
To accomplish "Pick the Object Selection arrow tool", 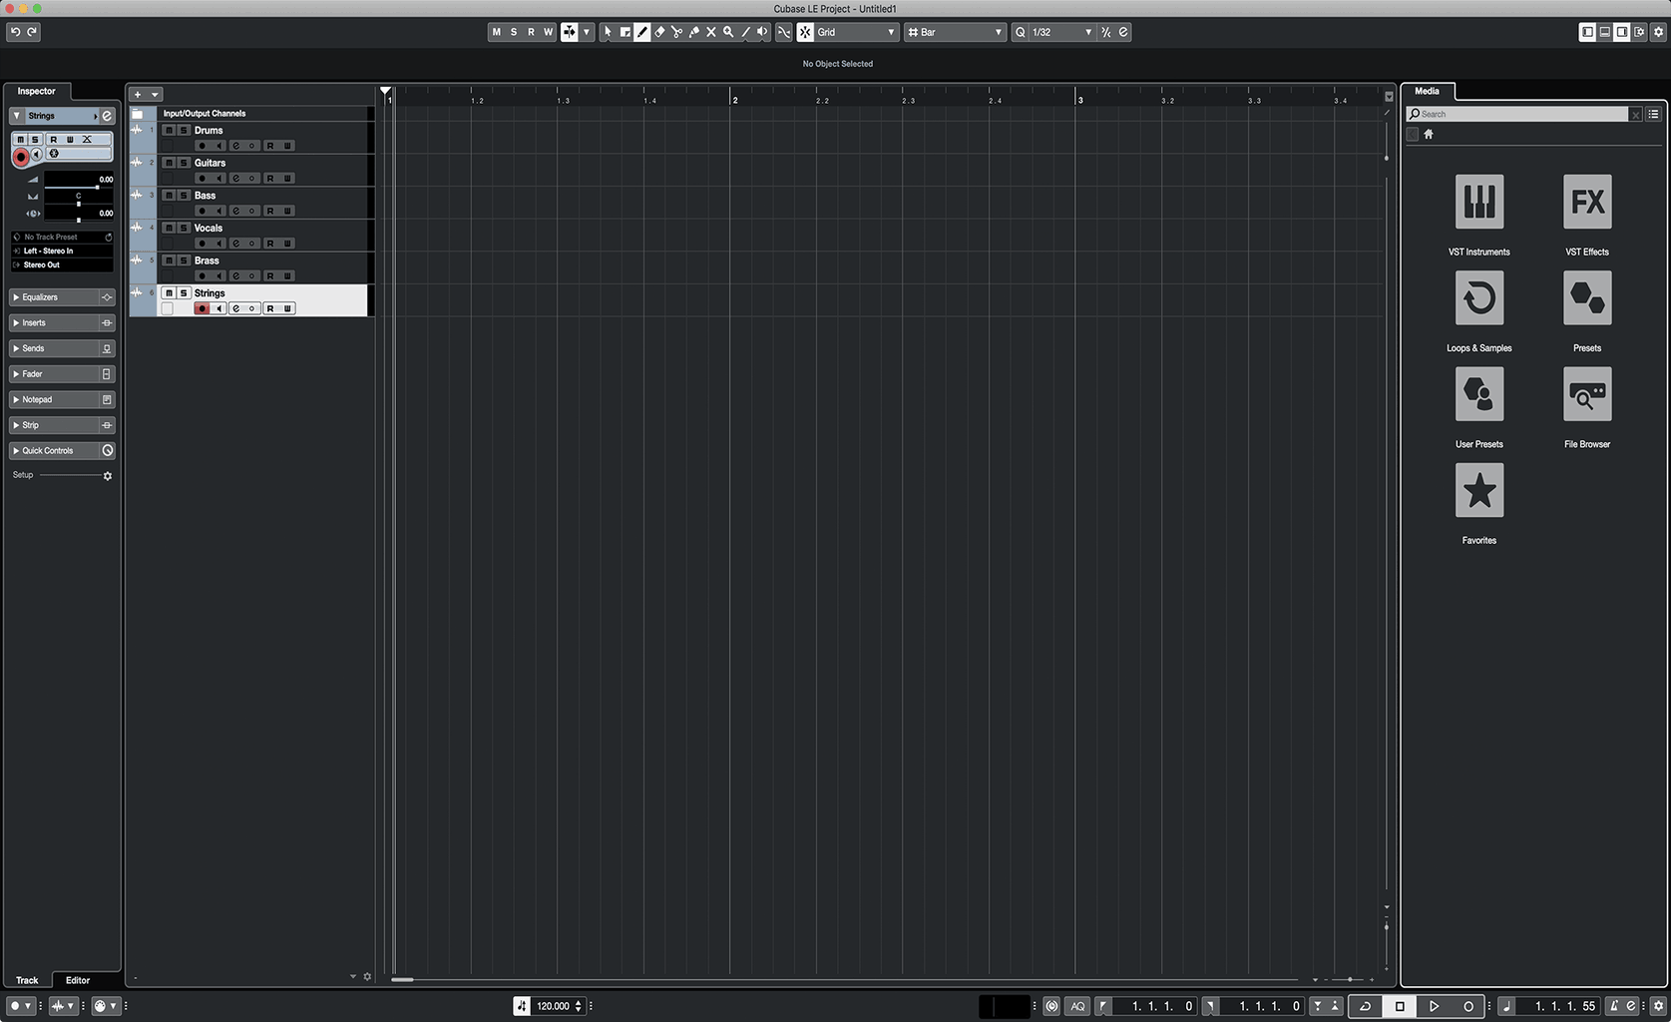I will 607,32.
